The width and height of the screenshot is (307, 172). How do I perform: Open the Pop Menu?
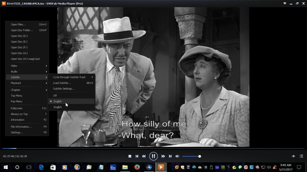click(27, 101)
